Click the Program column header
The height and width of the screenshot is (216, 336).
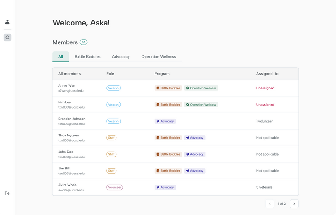tap(162, 74)
